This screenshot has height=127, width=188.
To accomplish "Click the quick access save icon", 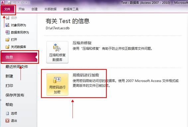I will point(9,2).
